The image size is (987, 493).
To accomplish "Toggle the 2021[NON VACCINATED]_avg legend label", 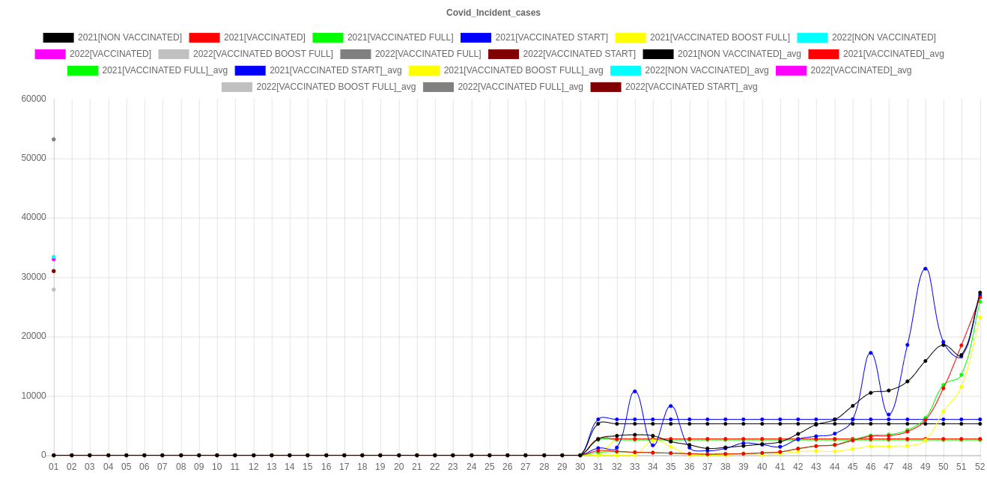I will point(739,54).
